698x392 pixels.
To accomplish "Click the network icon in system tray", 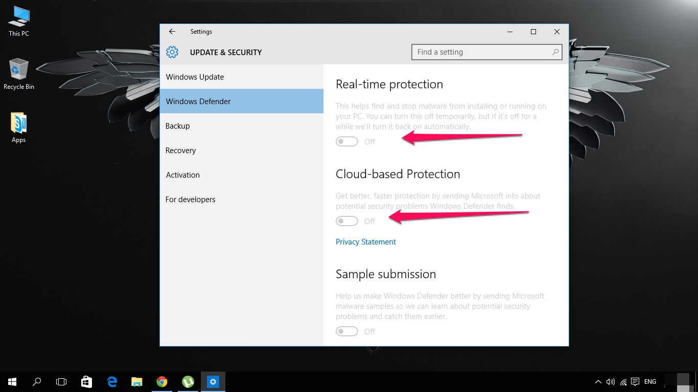I will (x=623, y=381).
